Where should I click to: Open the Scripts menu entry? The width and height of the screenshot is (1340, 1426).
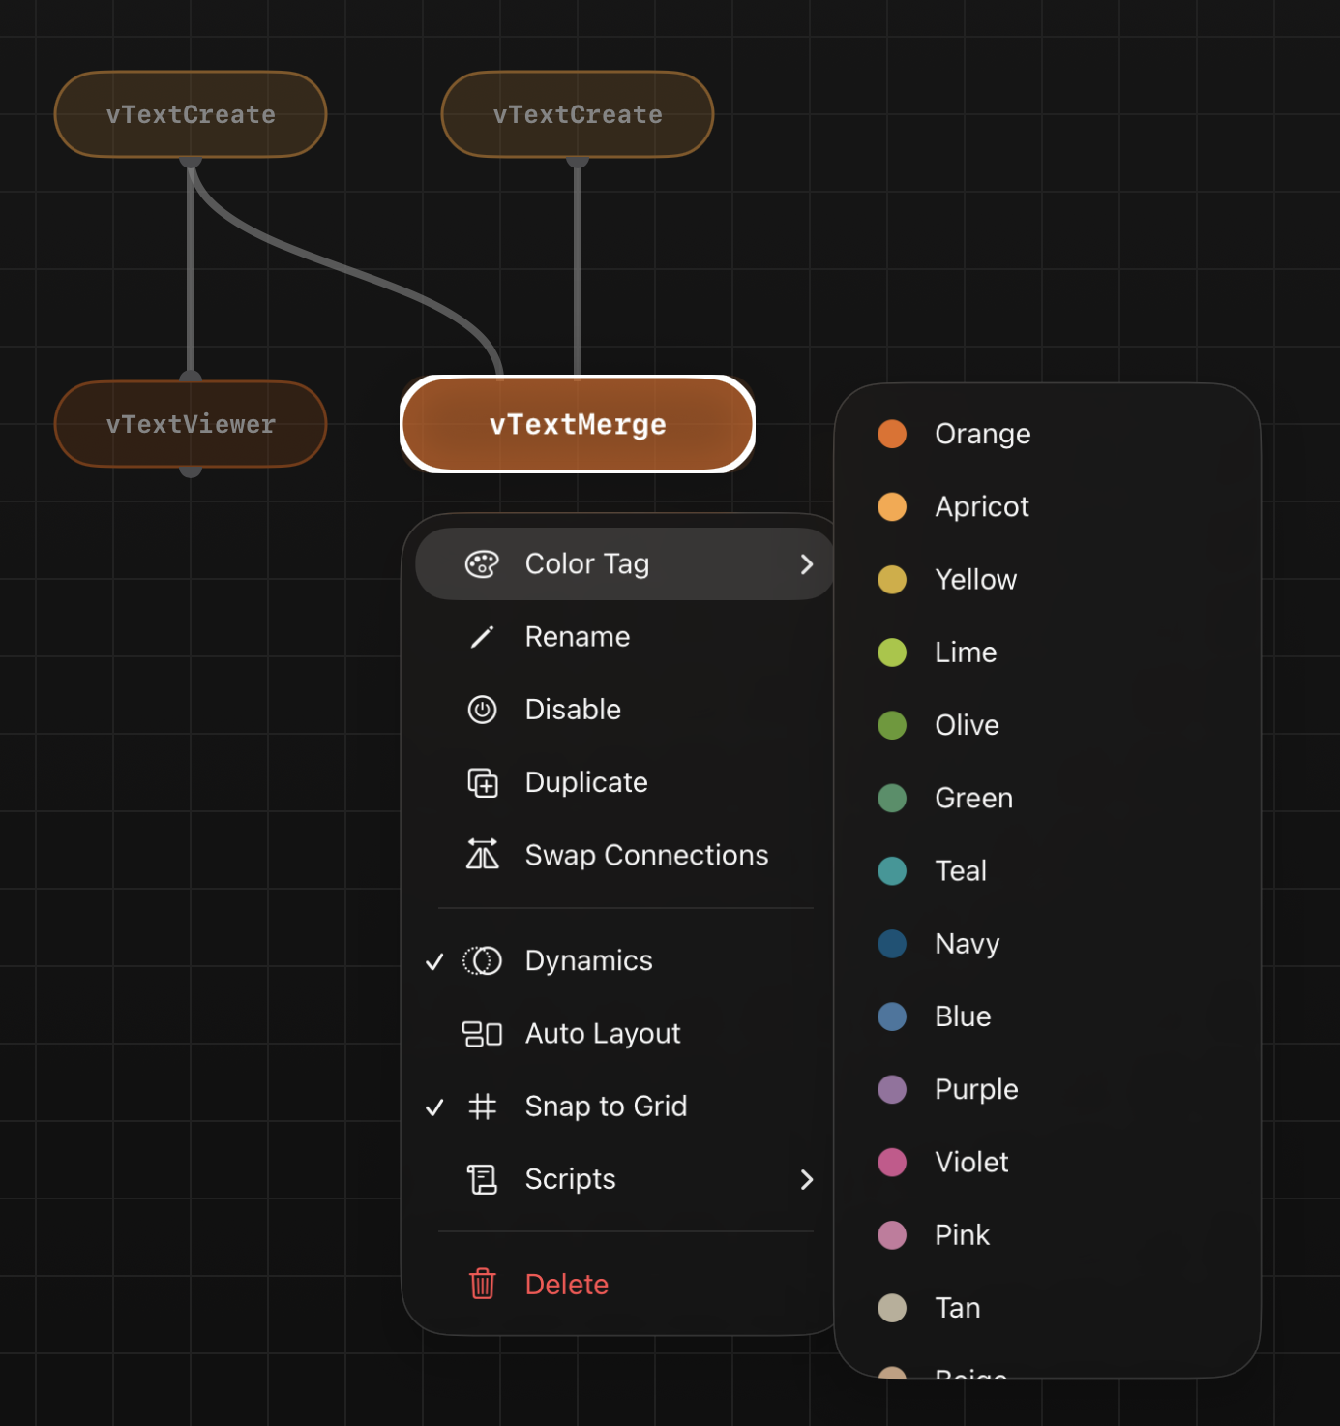(x=626, y=1179)
